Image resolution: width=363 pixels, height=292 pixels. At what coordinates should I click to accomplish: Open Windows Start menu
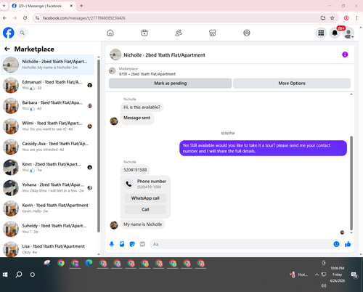(x=5, y=275)
